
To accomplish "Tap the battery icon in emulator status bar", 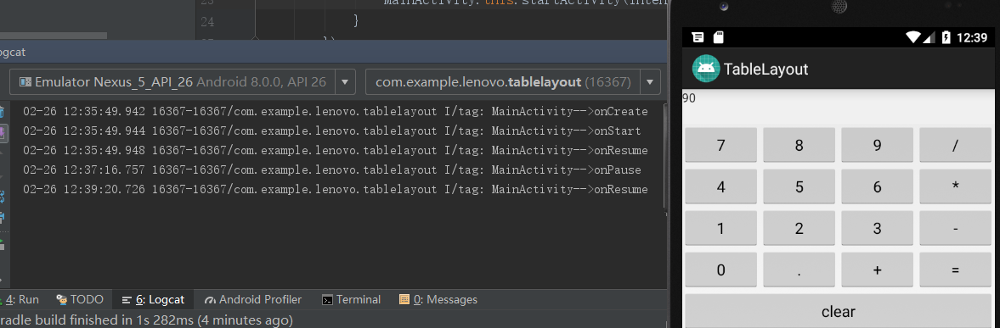I will click(x=946, y=37).
